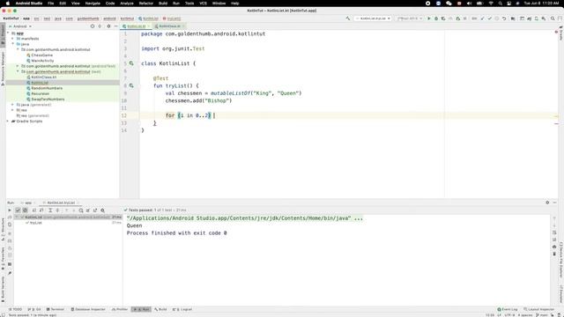
Task: Open the VCS menu
Action: click(x=204, y=4)
